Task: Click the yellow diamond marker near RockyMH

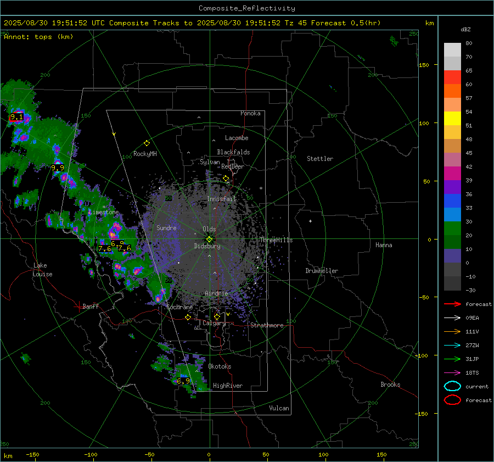Action: (147, 143)
